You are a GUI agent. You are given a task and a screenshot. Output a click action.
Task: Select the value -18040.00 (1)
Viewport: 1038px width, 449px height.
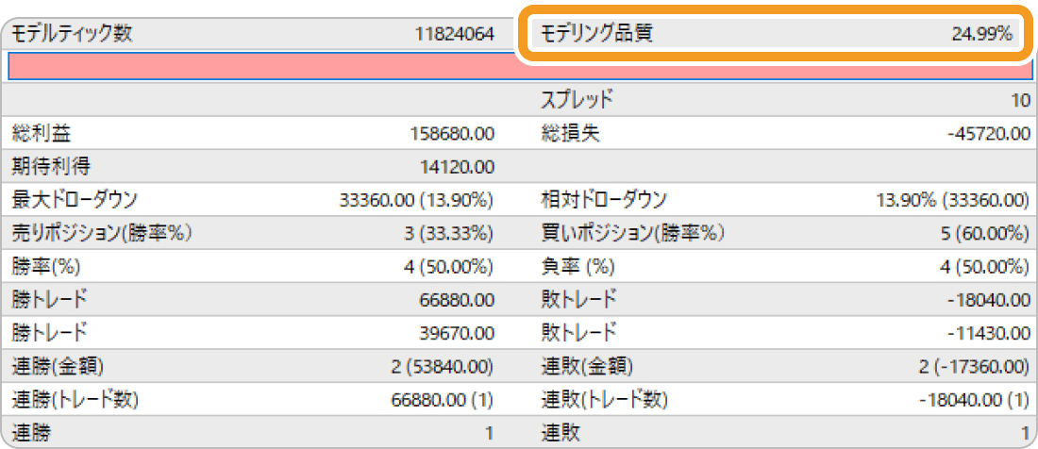(x=976, y=401)
